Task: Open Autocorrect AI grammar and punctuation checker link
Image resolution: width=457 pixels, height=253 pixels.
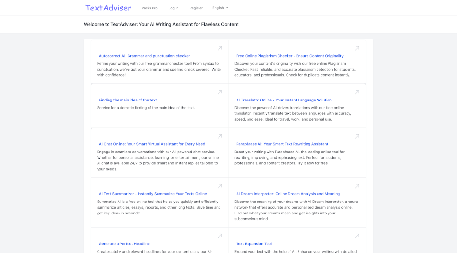Action: coord(144,56)
